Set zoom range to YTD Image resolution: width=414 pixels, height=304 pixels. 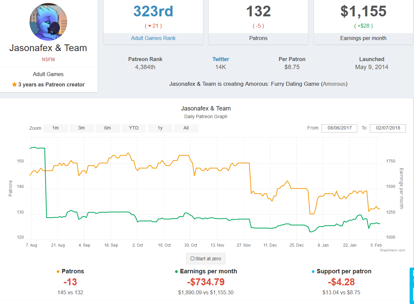click(134, 128)
